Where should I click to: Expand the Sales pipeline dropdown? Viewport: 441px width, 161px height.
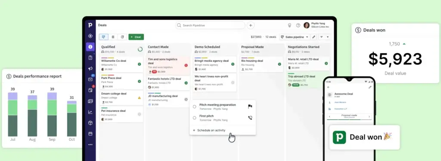click(x=295, y=37)
